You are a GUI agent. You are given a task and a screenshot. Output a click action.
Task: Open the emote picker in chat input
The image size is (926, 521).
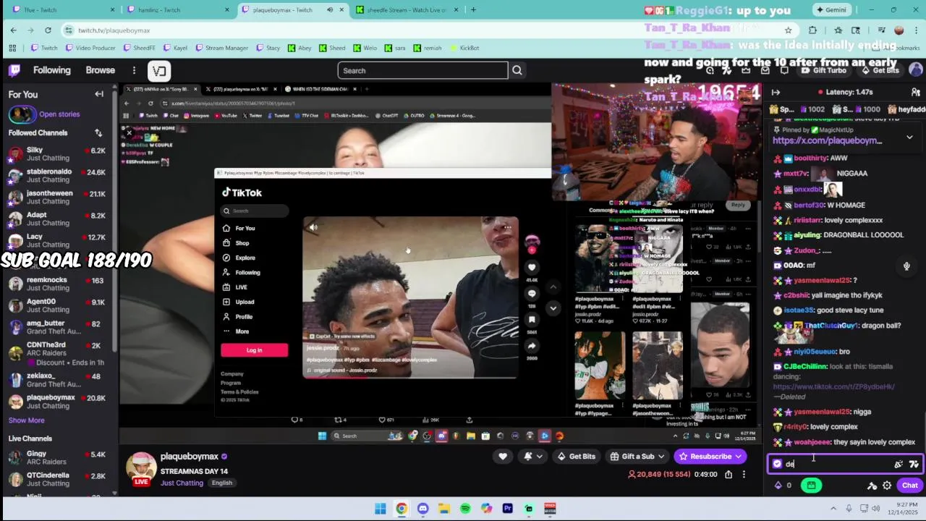tap(914, 465)
